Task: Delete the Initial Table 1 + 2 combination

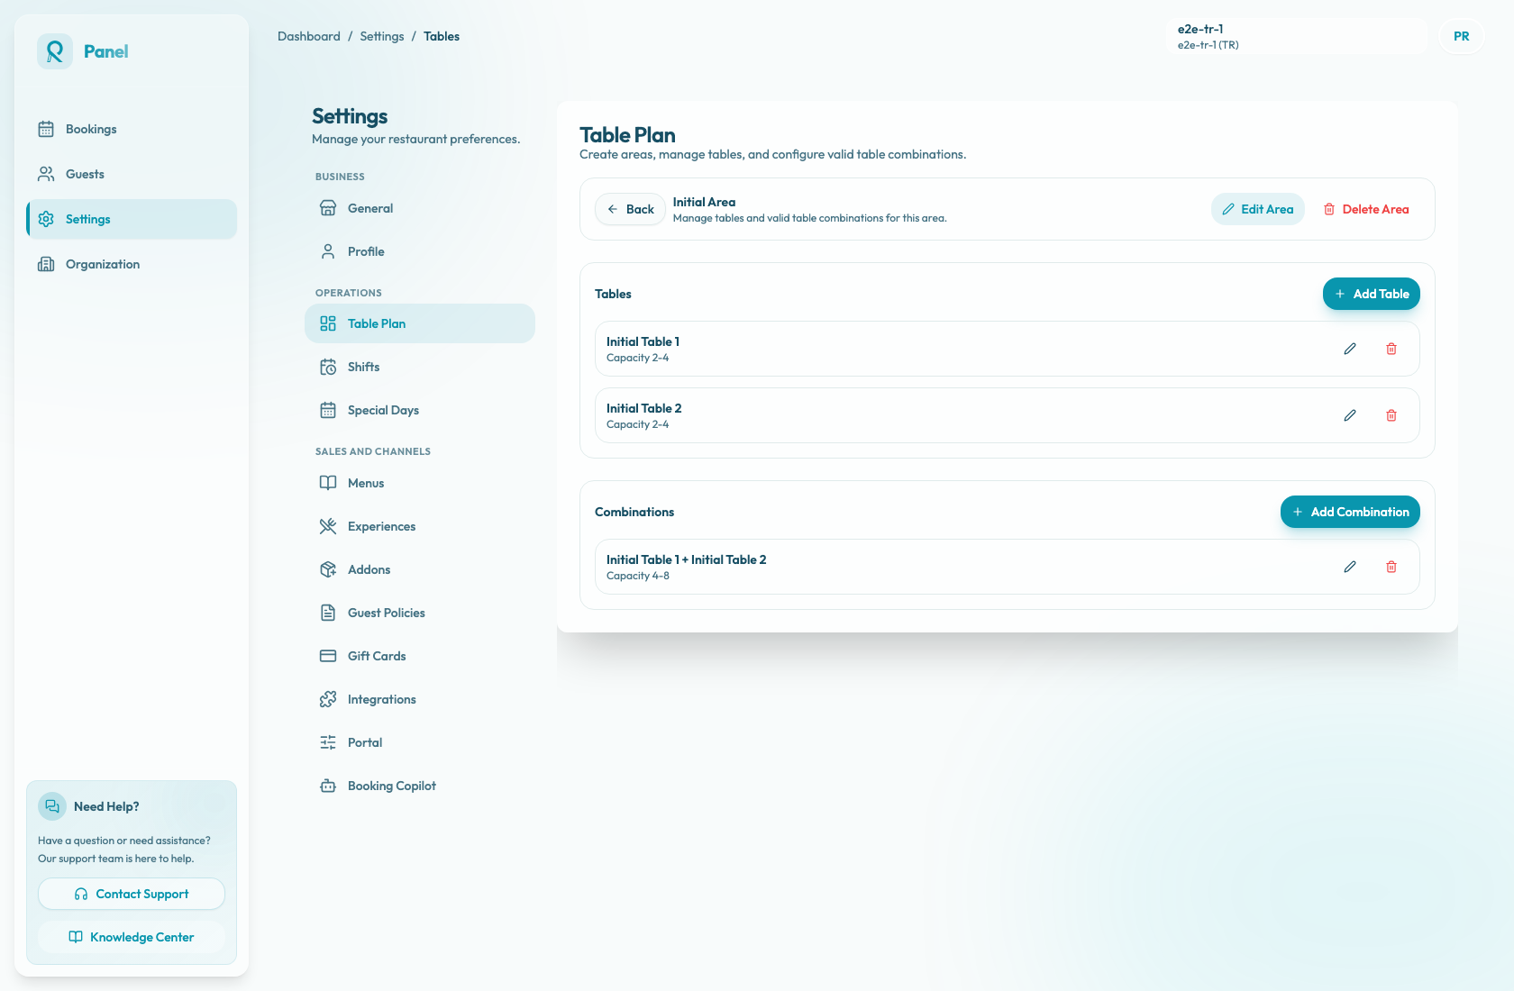Action: [x=1391, y=567]
